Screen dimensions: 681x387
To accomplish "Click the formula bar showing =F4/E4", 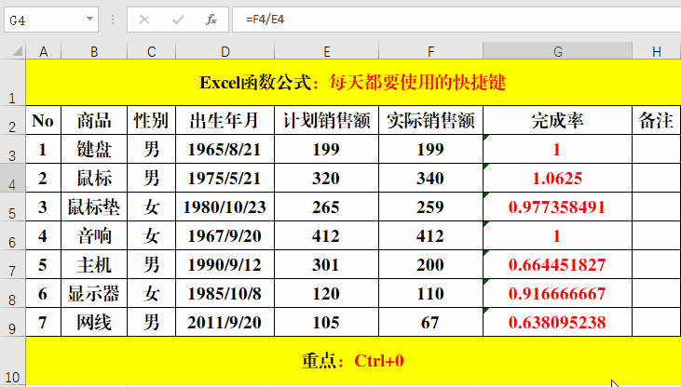I will pos(456,20).
